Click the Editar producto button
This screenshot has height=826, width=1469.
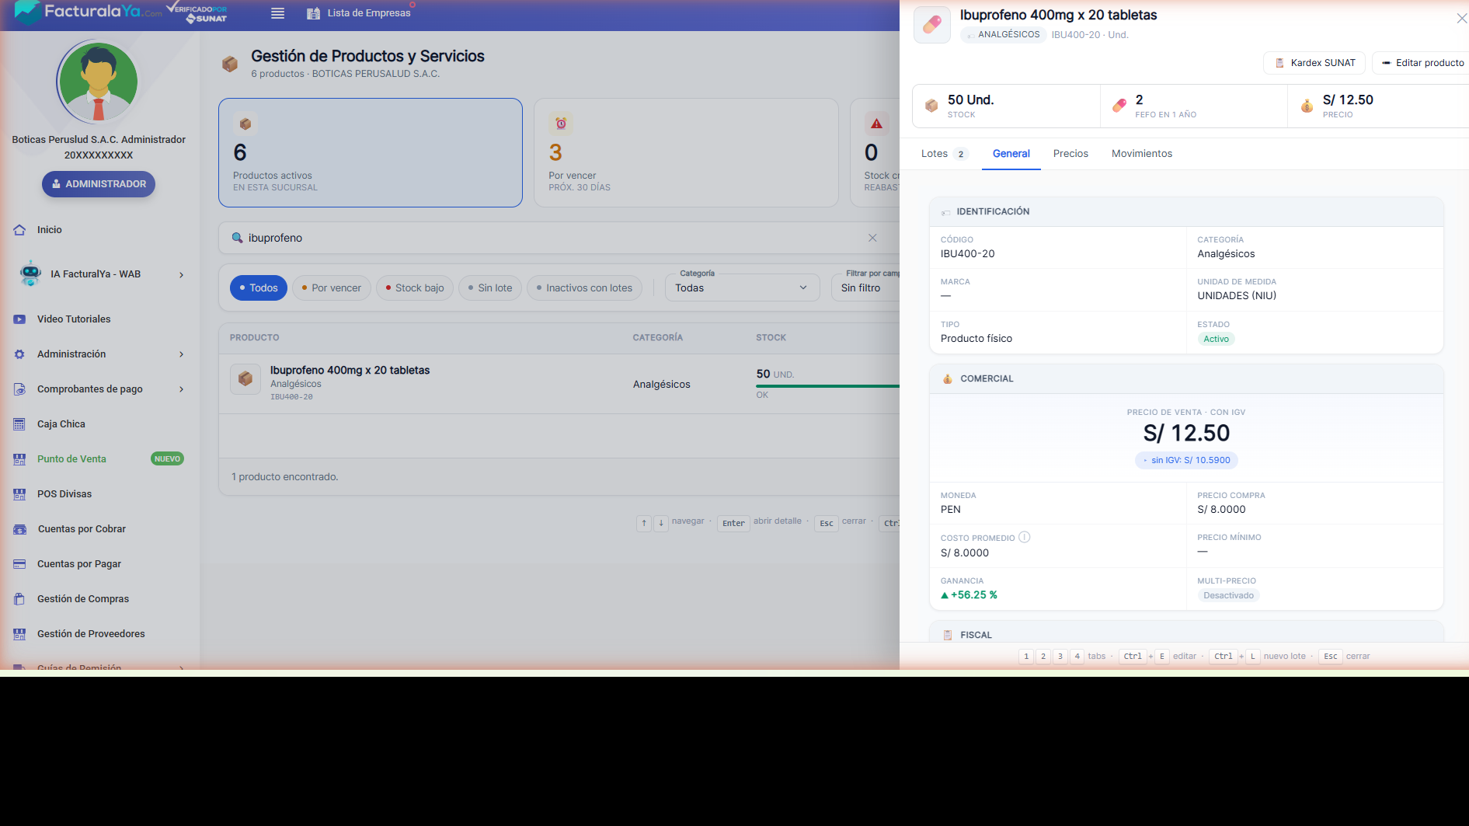pyautogui.click(x=1422, y=63)
